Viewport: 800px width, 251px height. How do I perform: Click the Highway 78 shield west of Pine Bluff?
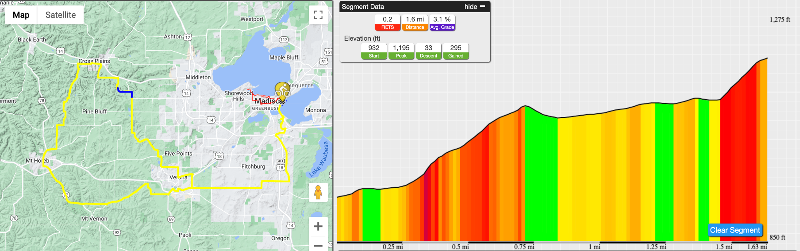click(42, 100)
